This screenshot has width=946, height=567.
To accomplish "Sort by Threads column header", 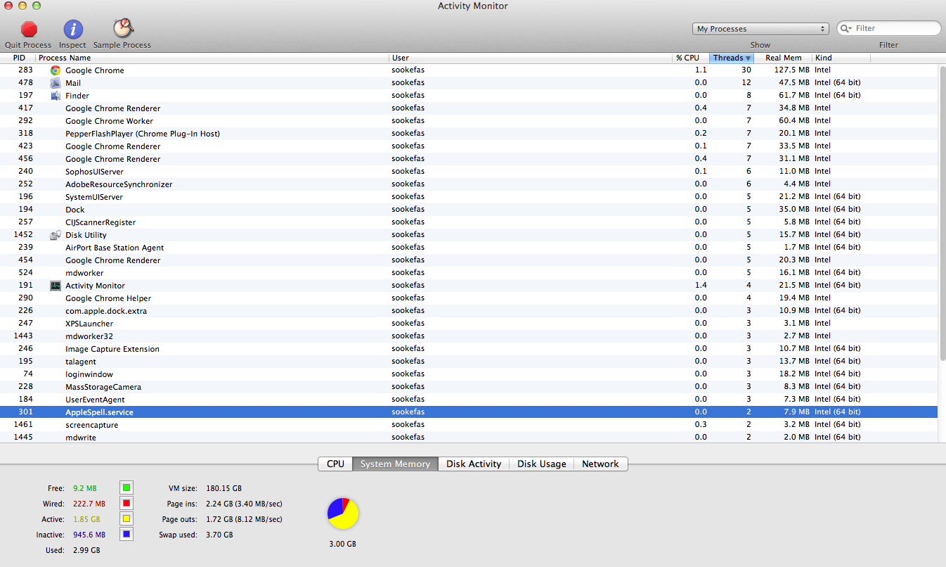I will [732, 58].
